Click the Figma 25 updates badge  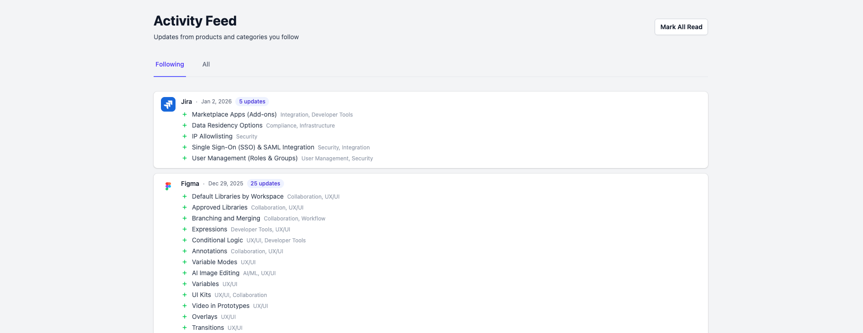(x=265, y=184)
